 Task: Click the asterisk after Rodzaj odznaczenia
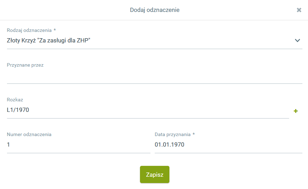point(55,30)
